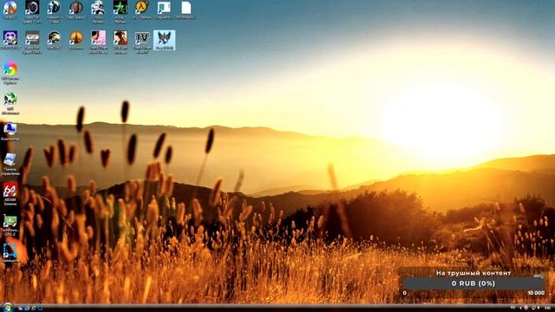555x312 pixels.
Task: Open the Компьютер desktop icon
Action: (10, 132)
